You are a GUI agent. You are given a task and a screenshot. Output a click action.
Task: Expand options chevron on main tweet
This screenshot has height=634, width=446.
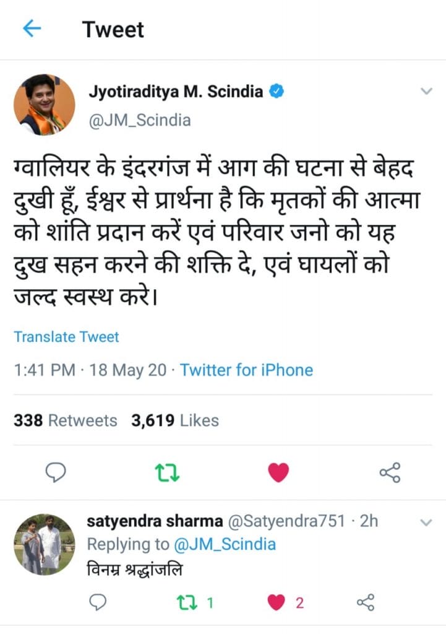click(x=426, y=92)
